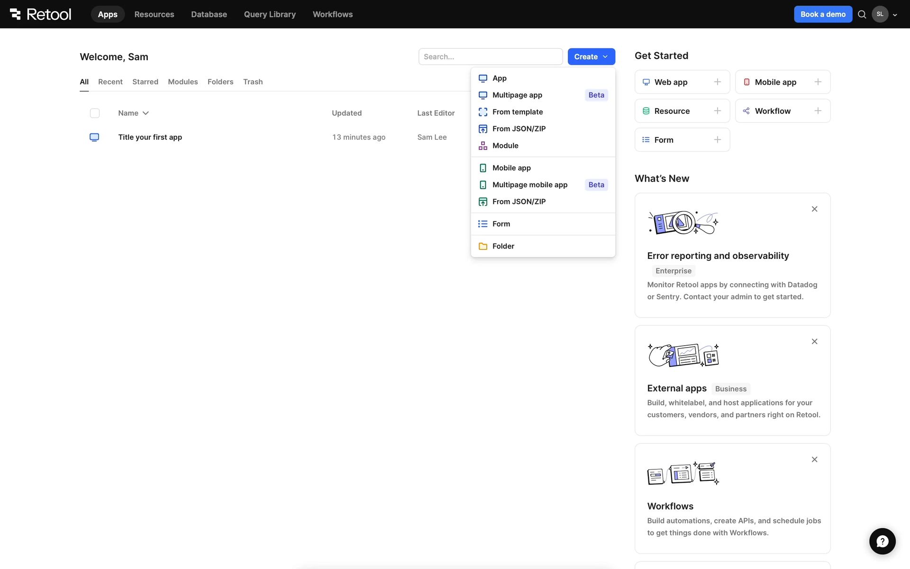Click the Workflow nodes icon in Get Started
The width and height of the screenshot is (910, 569).
pyautogui.click(x=746, y=111)
